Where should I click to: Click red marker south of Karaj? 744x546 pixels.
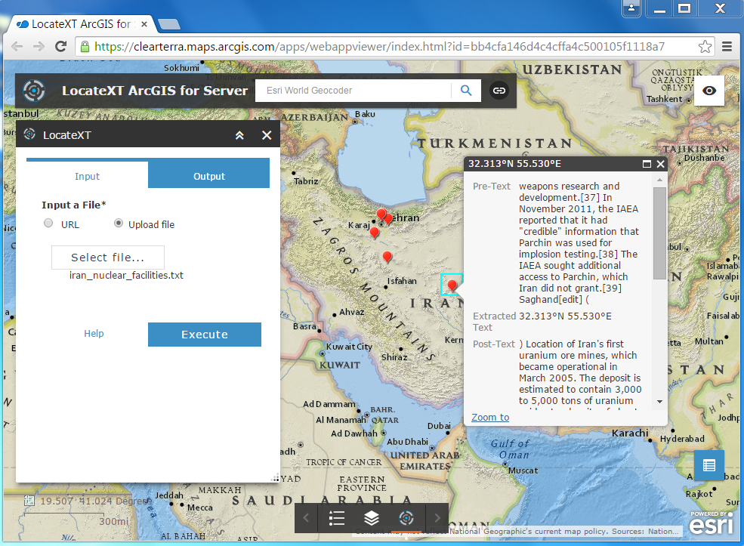point(375,233)
